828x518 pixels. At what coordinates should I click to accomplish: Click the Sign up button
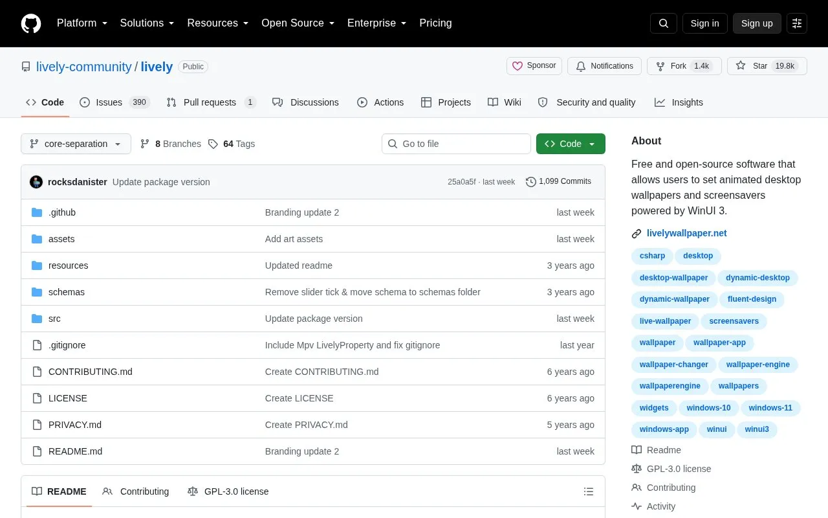click(x=757, y=23)
